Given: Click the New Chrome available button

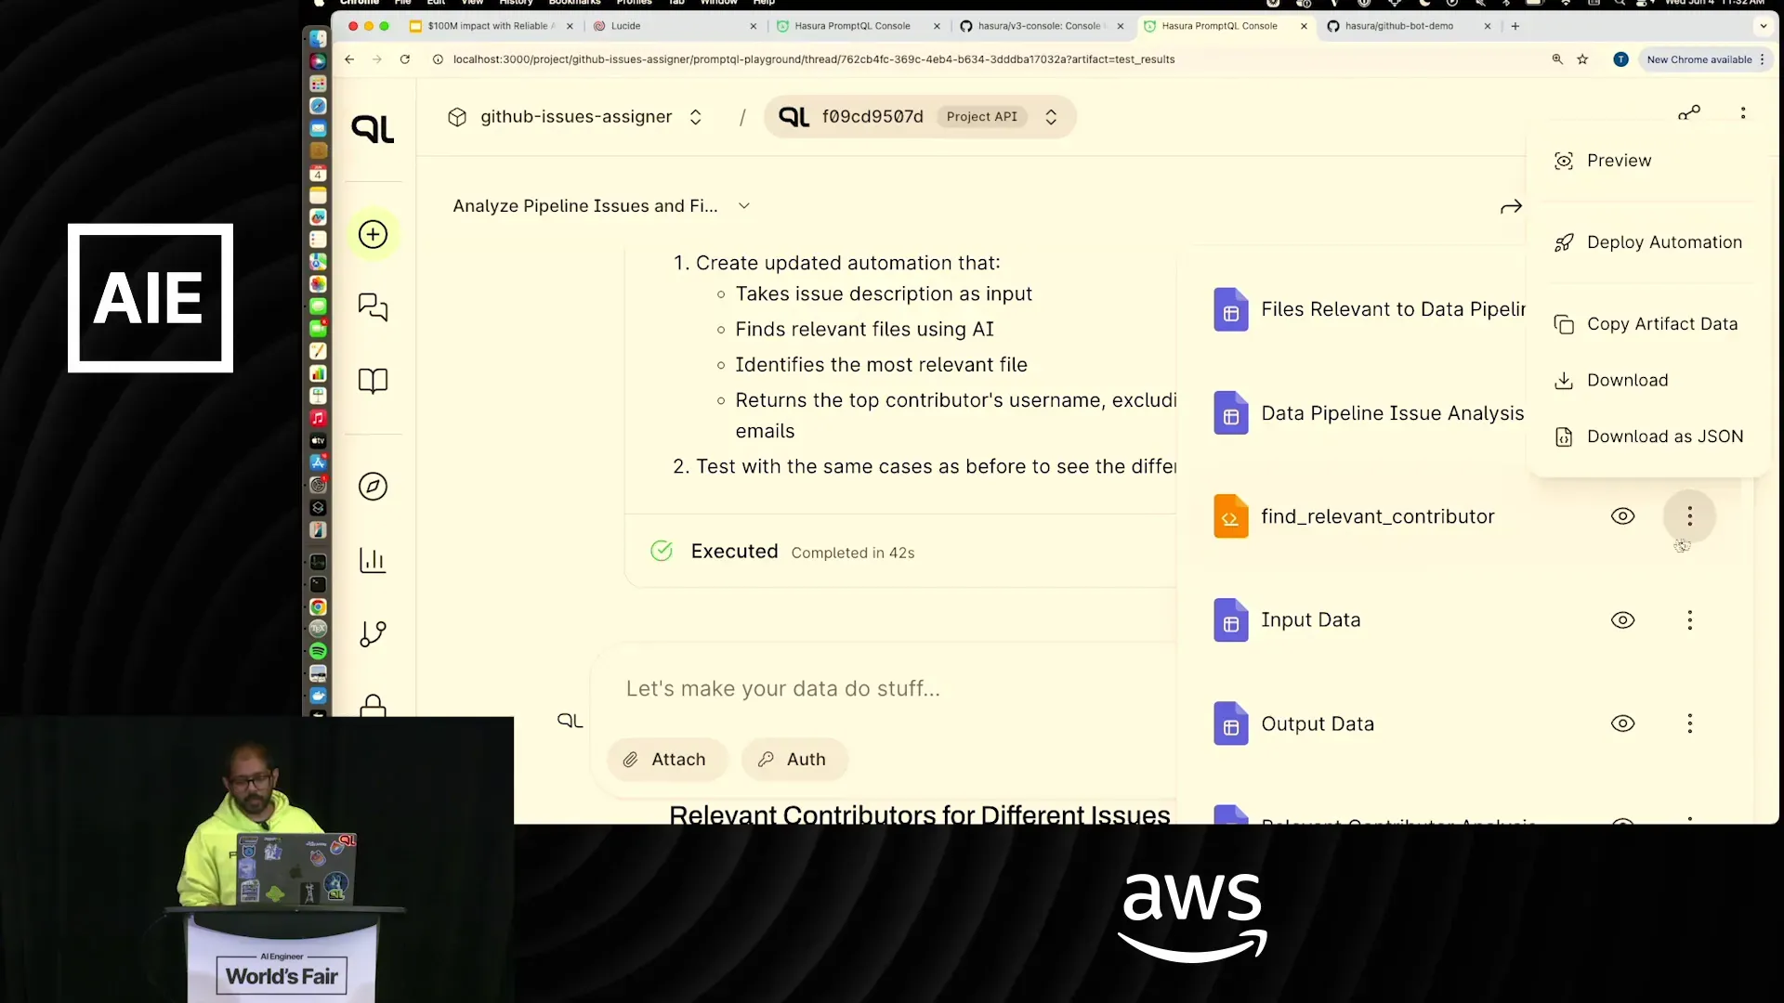Looking at the screenshot, I should (x=1705, y=59).
